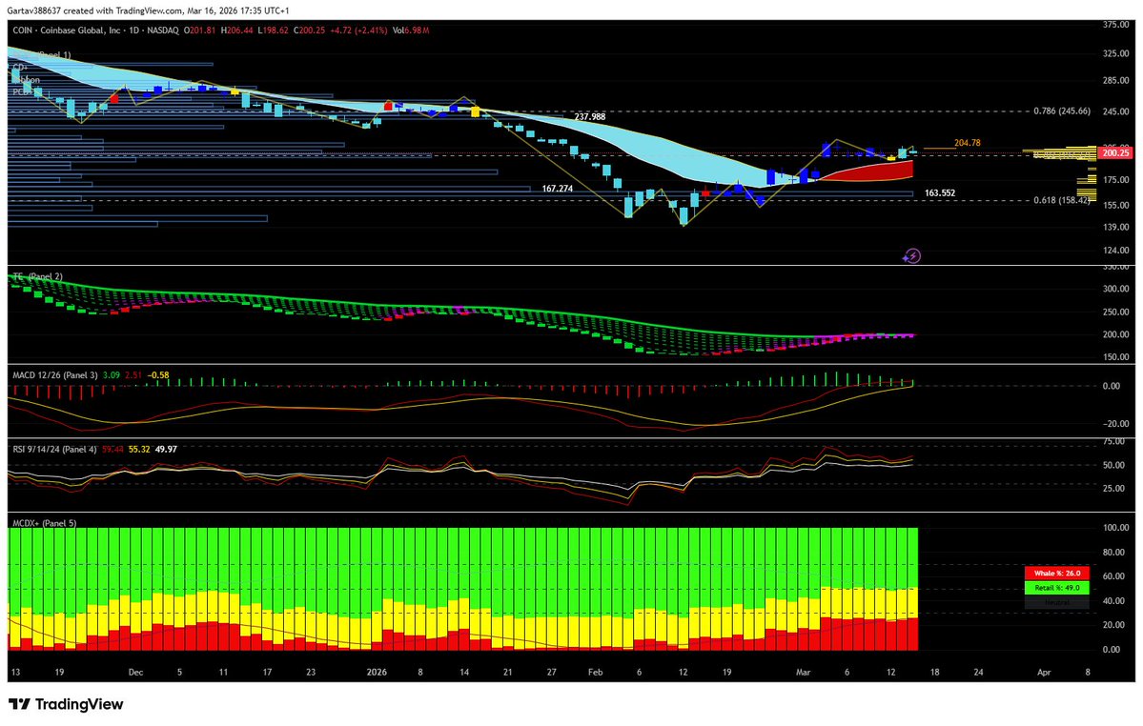Screen dimensions: 1143x726
Task: Click the red MACD value 2.51
Action: coord(133,375)
